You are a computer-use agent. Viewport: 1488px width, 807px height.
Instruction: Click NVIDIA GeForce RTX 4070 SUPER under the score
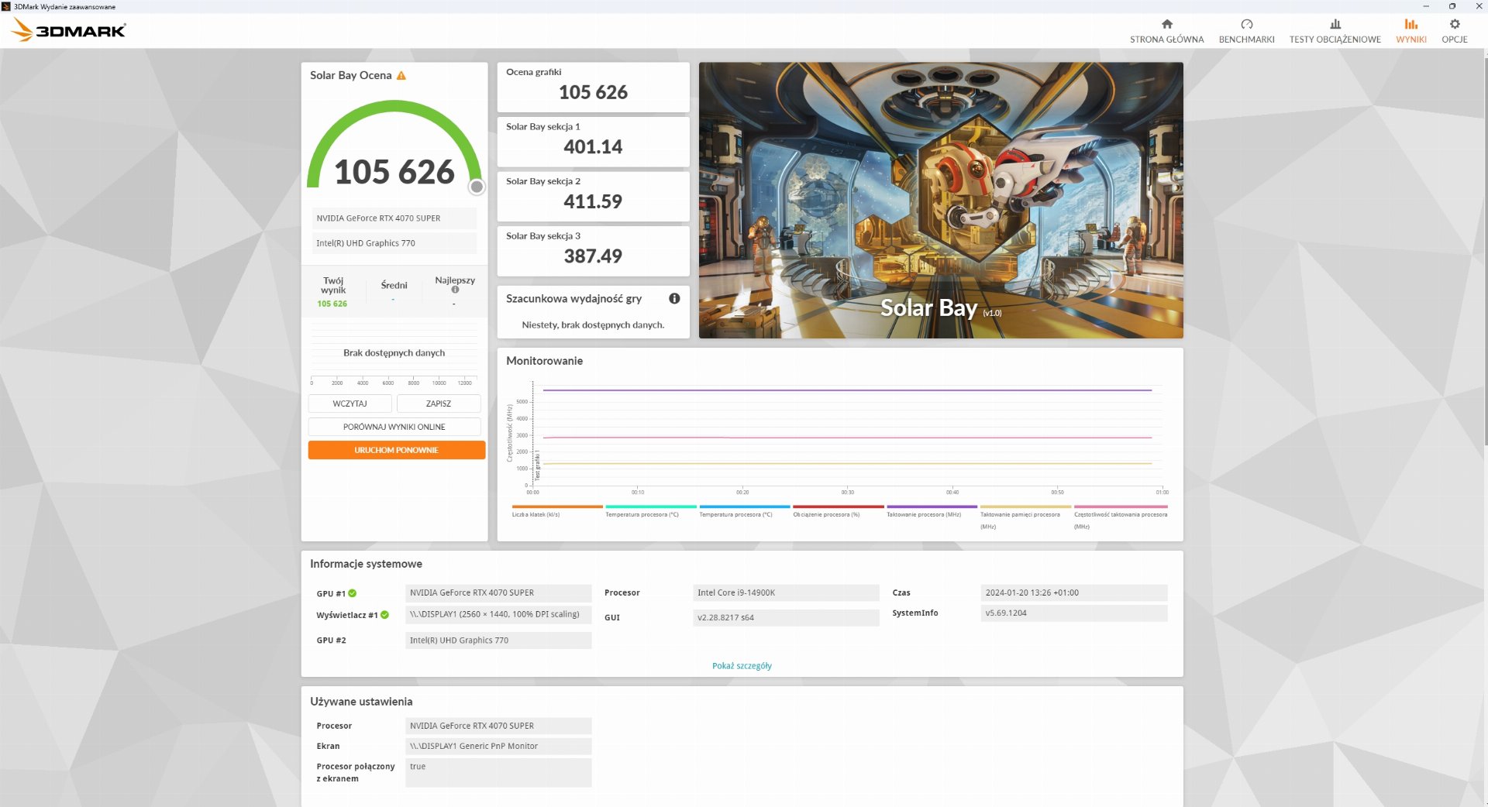pos(394,218)
